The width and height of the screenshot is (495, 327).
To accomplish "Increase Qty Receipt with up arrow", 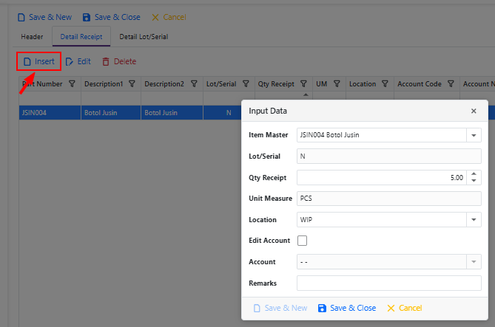I will [474, 173].
